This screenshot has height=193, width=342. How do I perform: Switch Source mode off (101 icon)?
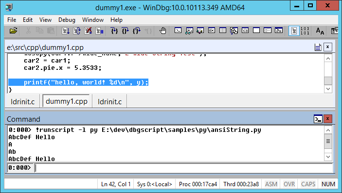305,31
